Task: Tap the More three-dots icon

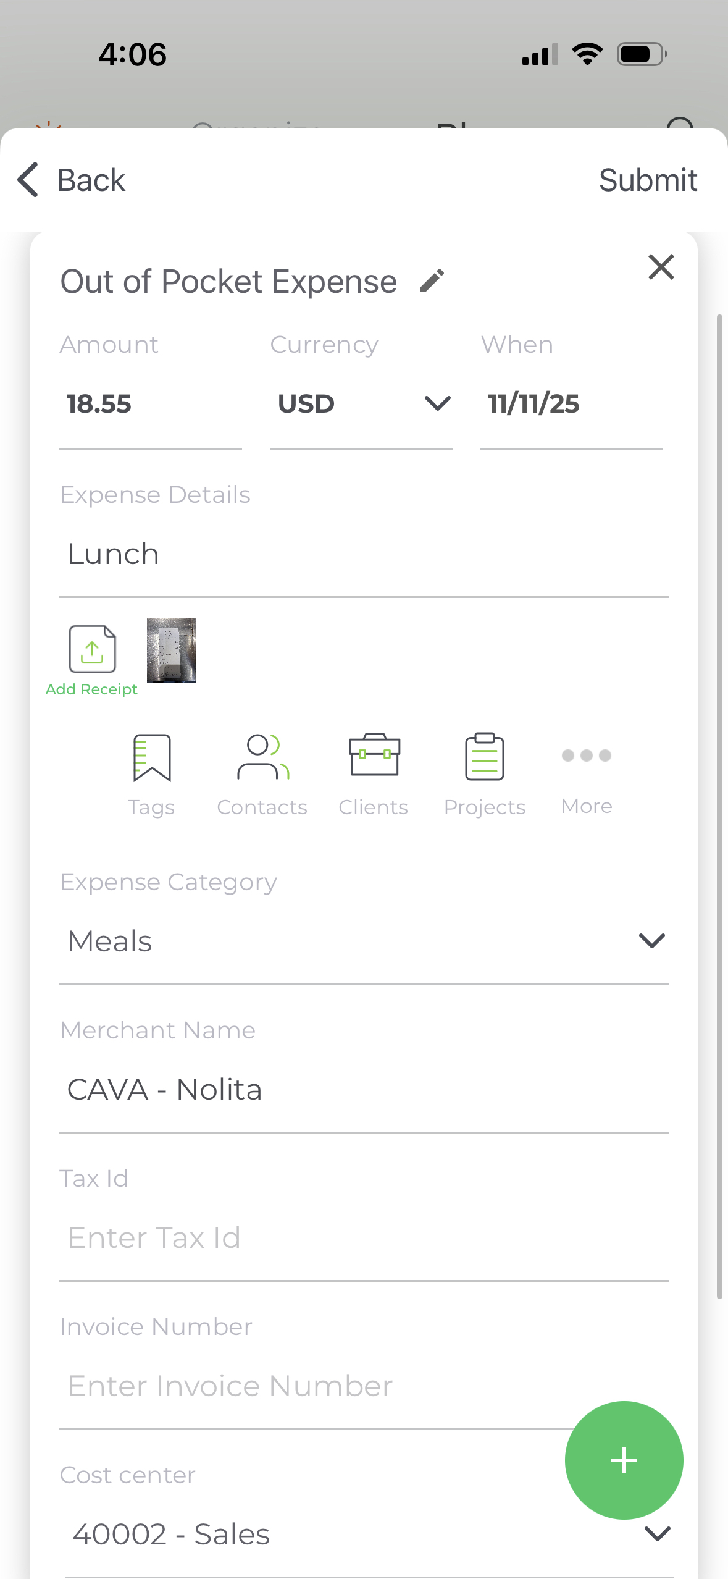Action: pyautogui.click(x=587, y=756)
